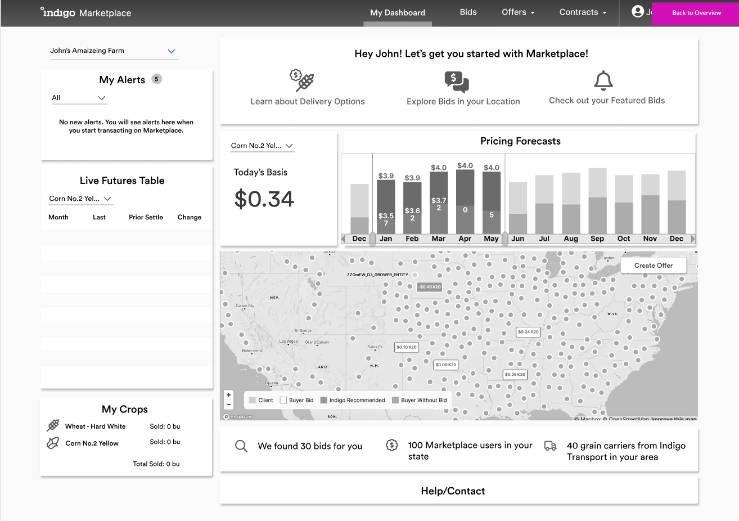Click the Indigo Marketplace logo

pos(85,12)
